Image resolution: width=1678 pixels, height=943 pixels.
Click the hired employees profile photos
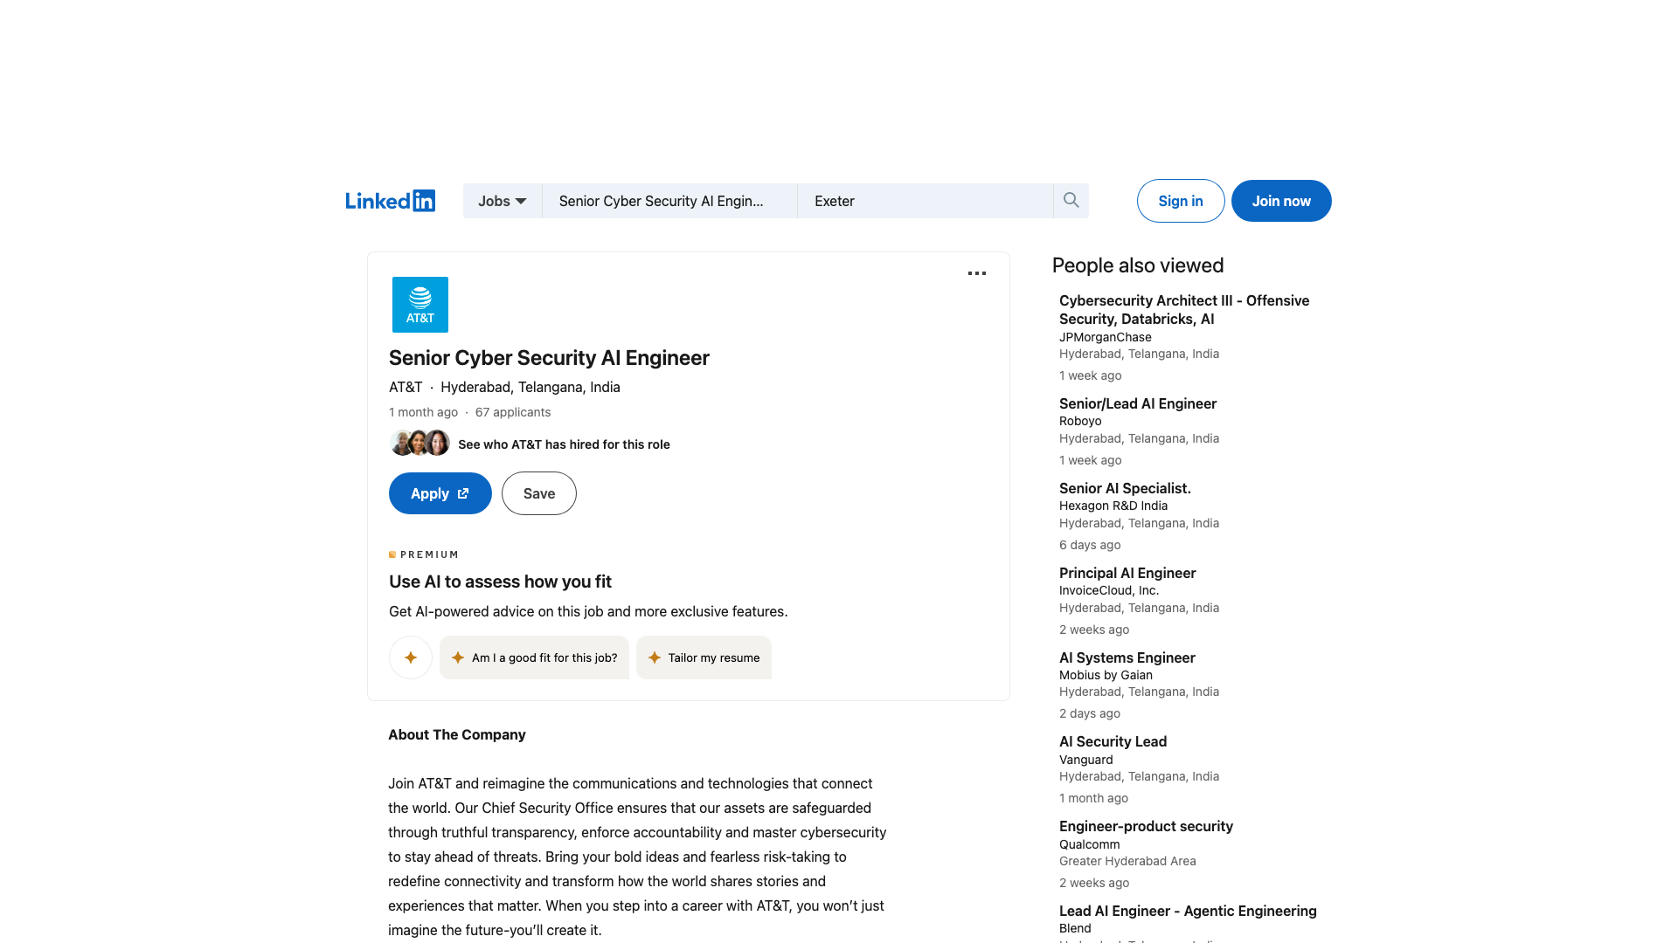420,444
